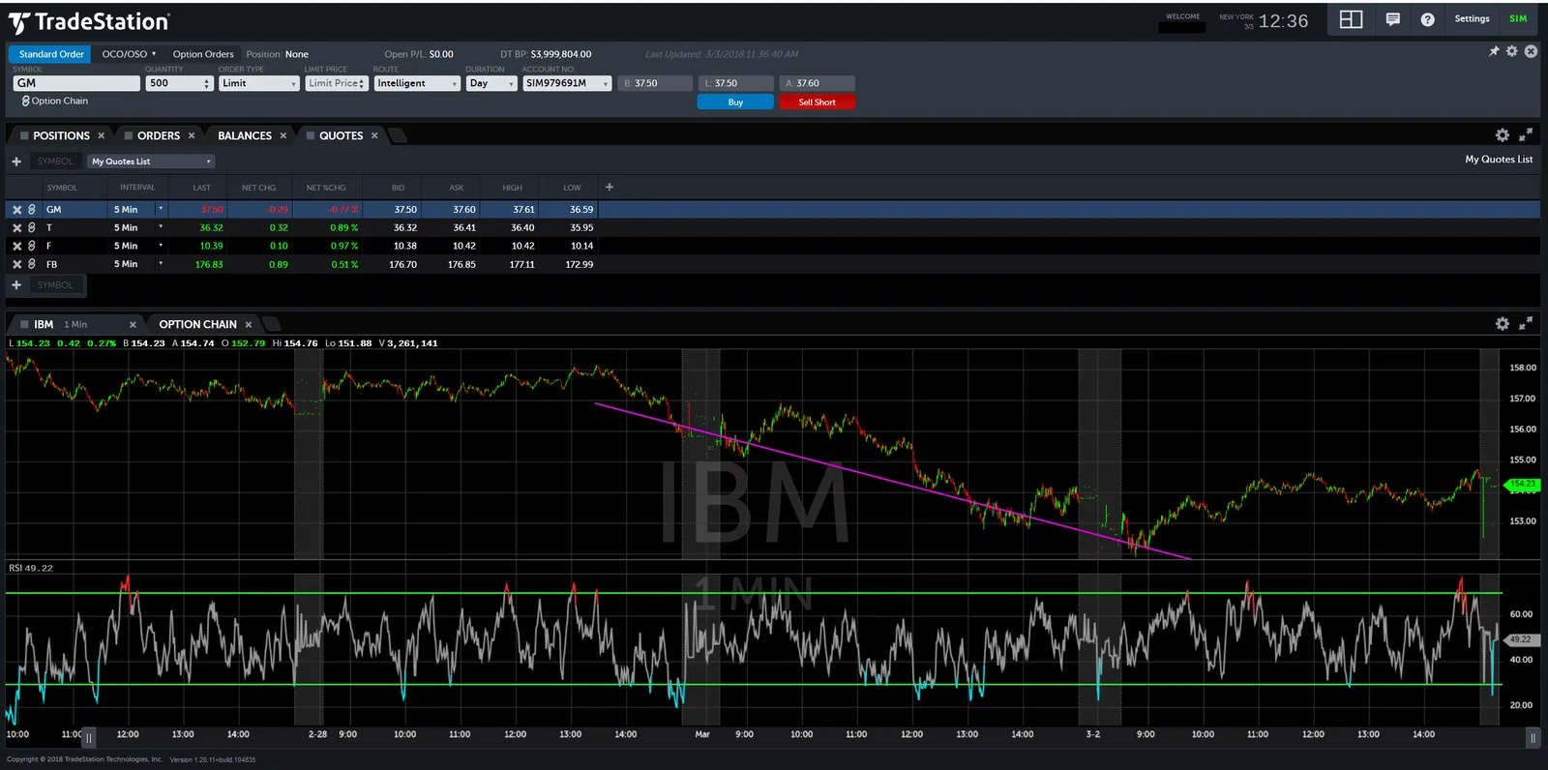Open quotes panel gear settings
1548x770 pixels.
click(x=1503, y=135)
